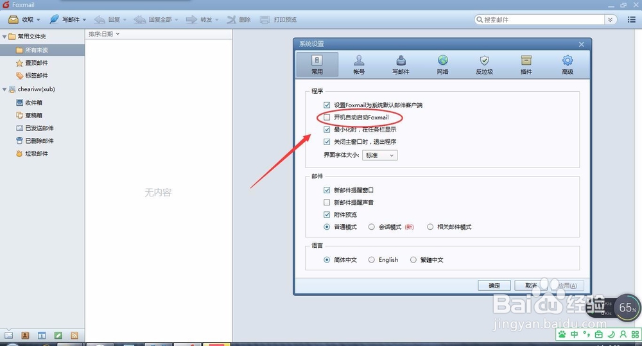The height and width of the screenshot is (346, 642).
Task: Open the 写邮件 settings tab
Action: click(x=401, y=64)
